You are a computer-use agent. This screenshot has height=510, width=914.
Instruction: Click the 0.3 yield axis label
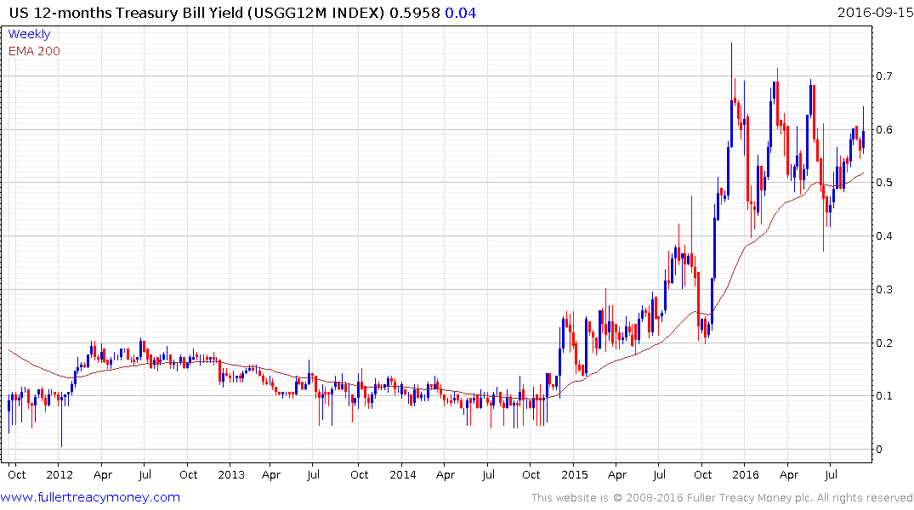[883, 290]
